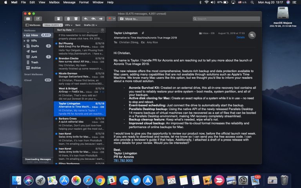Viewport: 301px width, 188px height.
Task: Open the File menu
Action: pos(24,2)
